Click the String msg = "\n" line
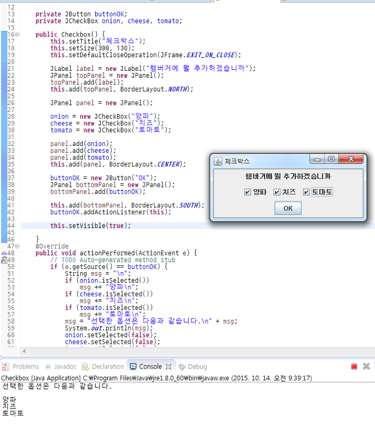This screenshot has height=425, width=375. point(98,273)
